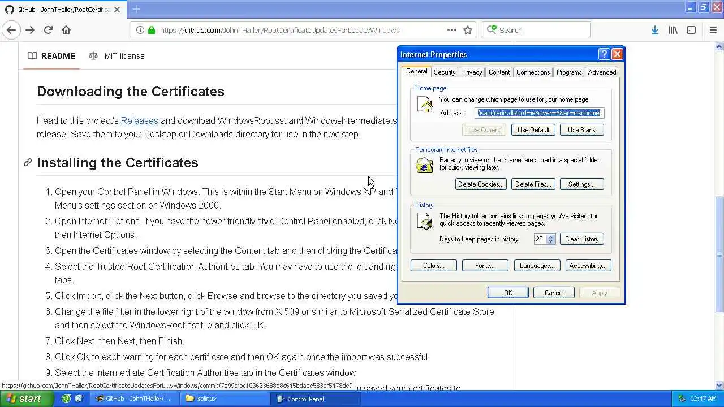The image size is (724, 407).
Task: Select the MIT license tab
Action: [117, 56]
